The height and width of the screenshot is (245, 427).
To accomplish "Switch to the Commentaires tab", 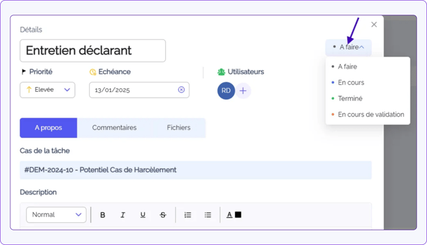I will pos(114,128).
